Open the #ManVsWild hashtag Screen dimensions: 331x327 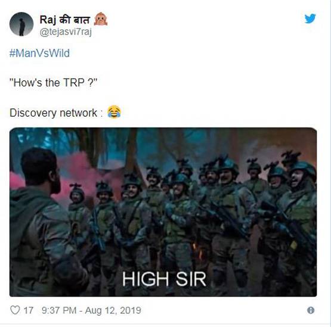pyautogui.click(x=39, y=53)
